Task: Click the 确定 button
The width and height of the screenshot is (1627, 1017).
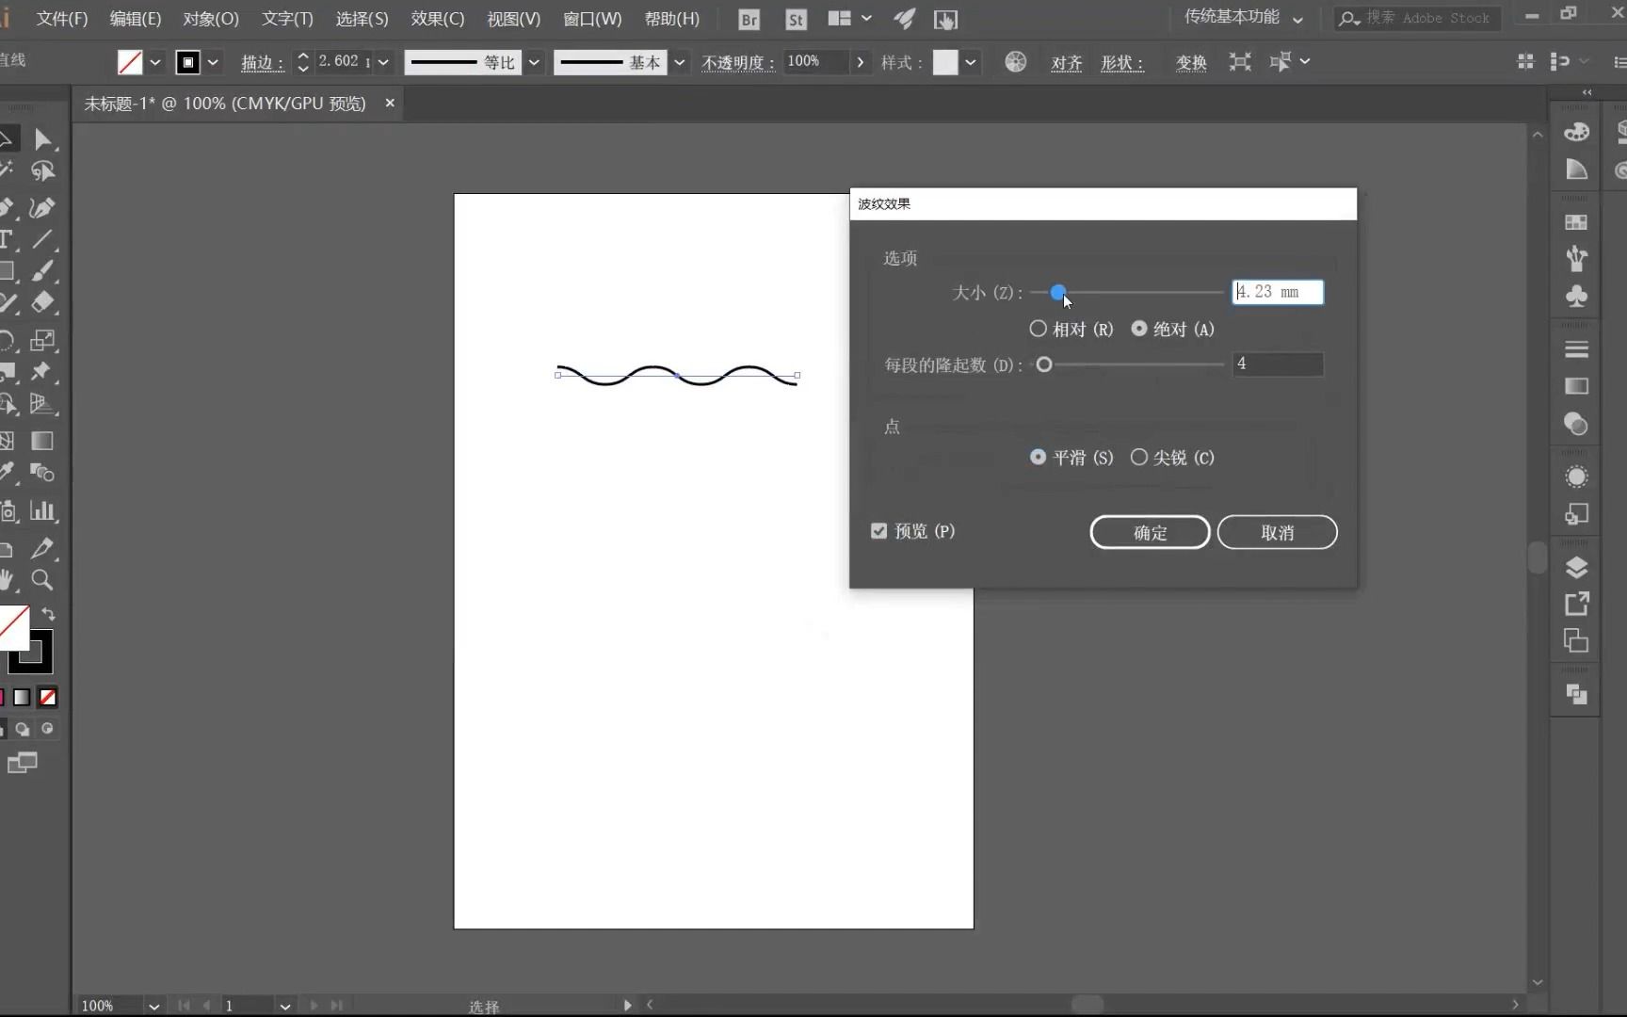Action: 1150,532
